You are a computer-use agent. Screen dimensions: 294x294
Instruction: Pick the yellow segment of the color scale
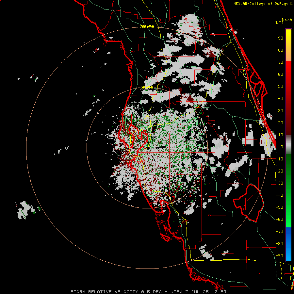[x=288, y=45]
